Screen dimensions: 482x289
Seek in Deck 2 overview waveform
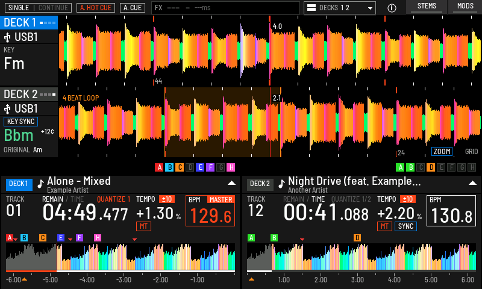click(x=361, y=256)
